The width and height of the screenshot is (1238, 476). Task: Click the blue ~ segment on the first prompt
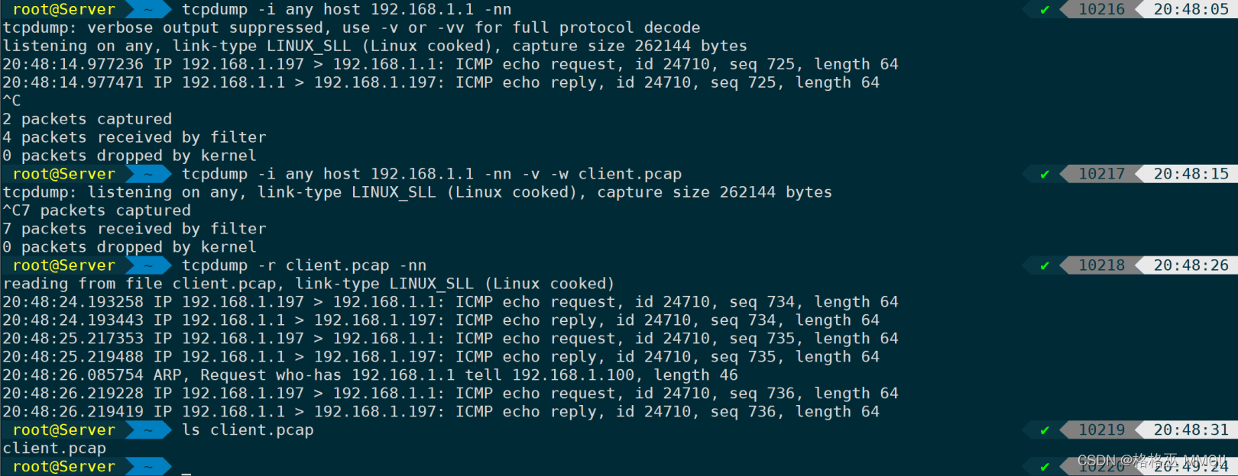[147, 10]
